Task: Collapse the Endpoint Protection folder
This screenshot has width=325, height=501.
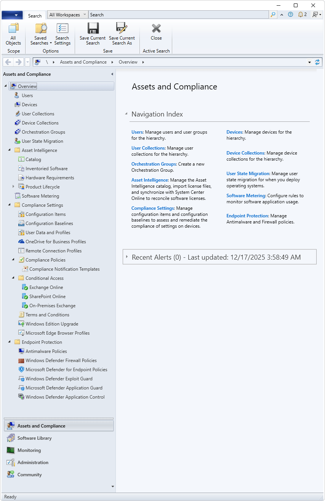Action: tap(10, 342)
